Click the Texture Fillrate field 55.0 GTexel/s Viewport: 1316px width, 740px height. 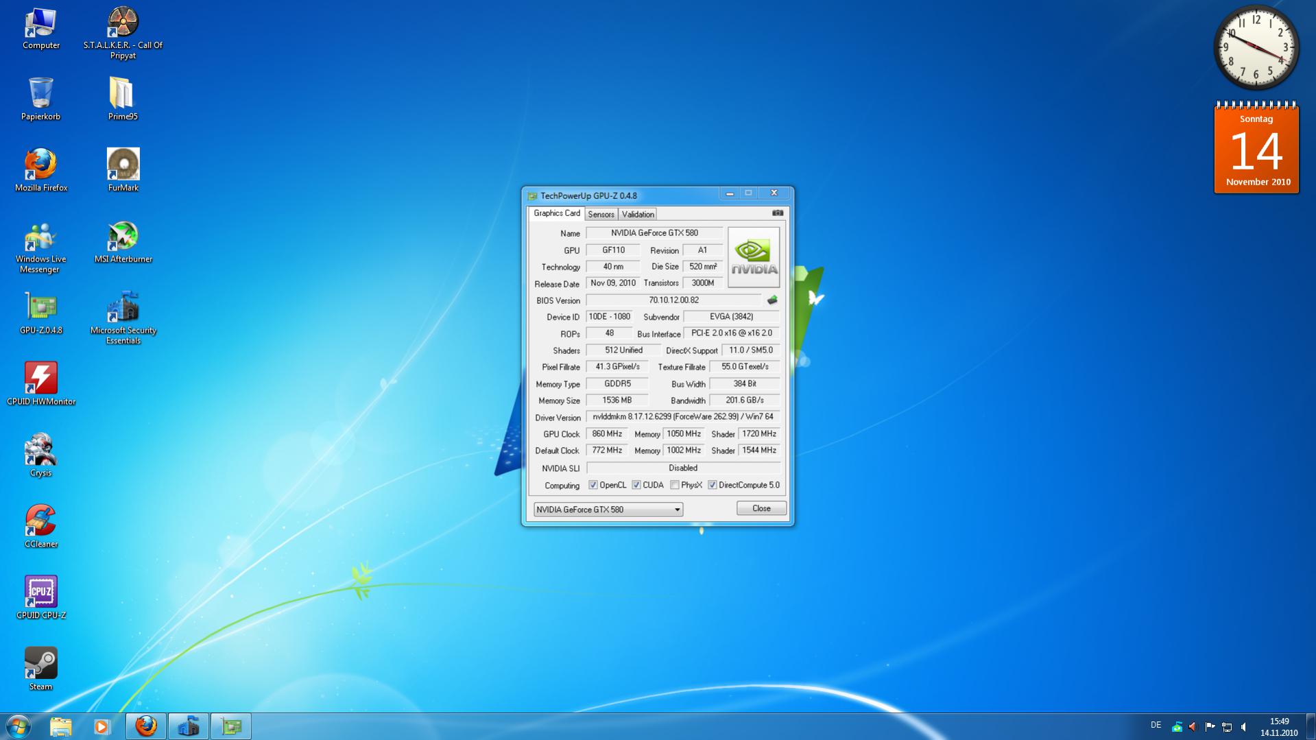pos(745,367)
